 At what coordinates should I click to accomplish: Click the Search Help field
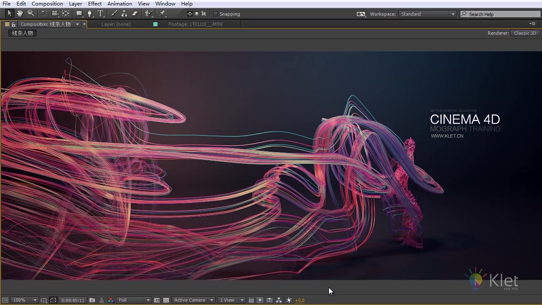click(x=500, y=14)
